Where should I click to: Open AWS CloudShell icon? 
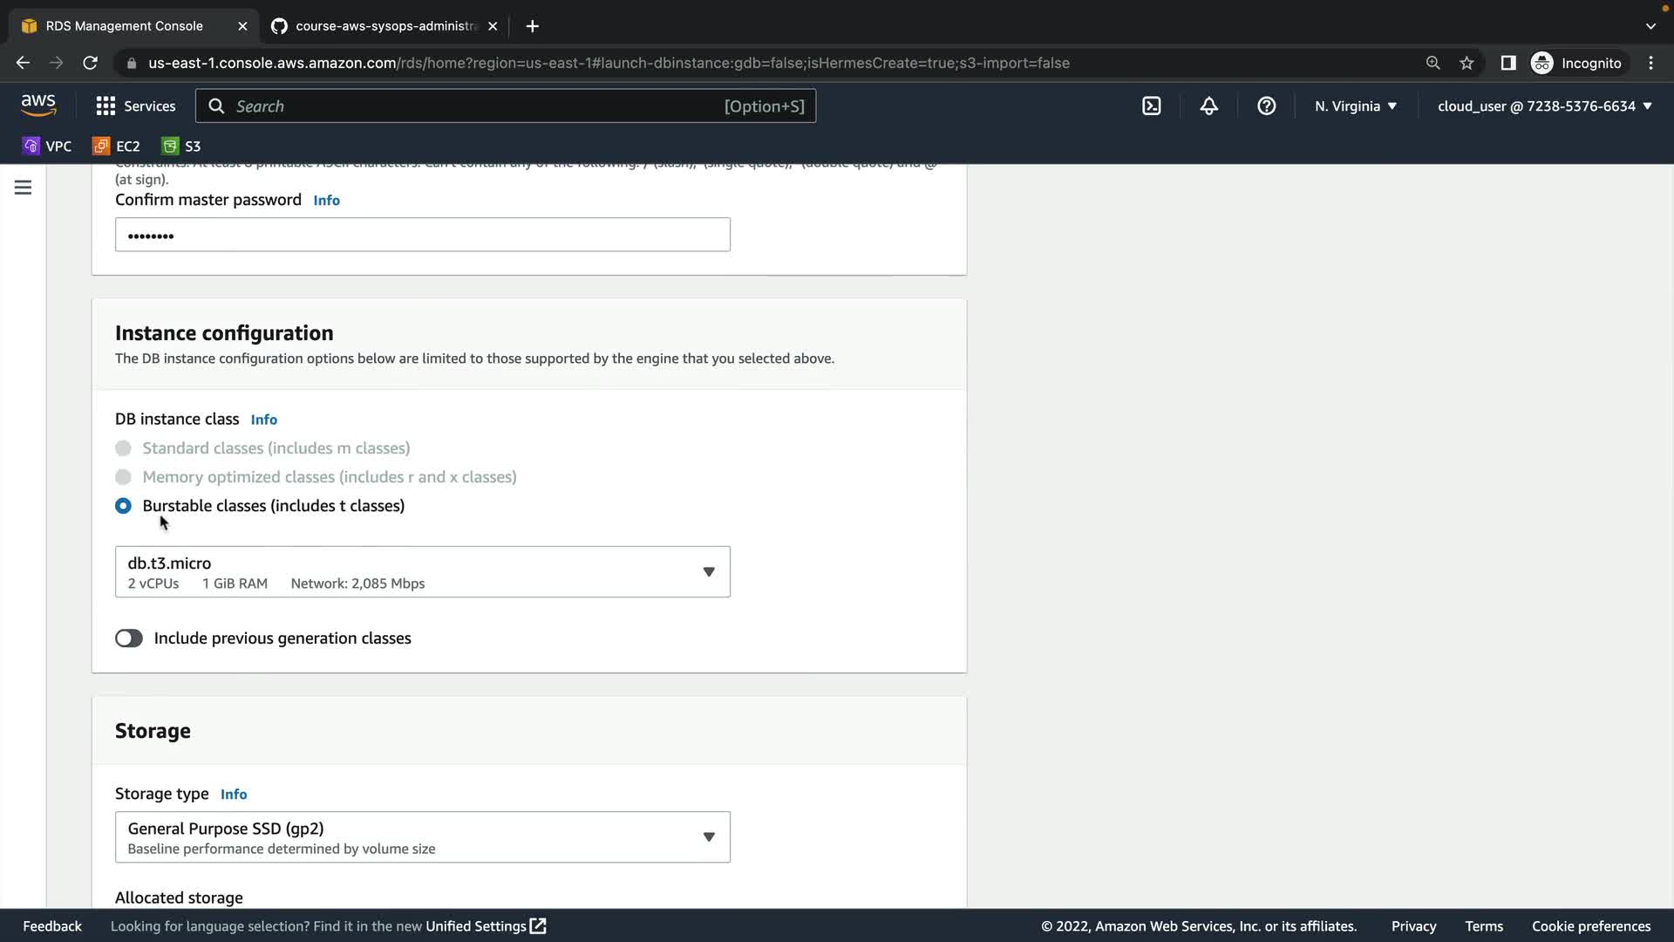(x=1152, y=106)
